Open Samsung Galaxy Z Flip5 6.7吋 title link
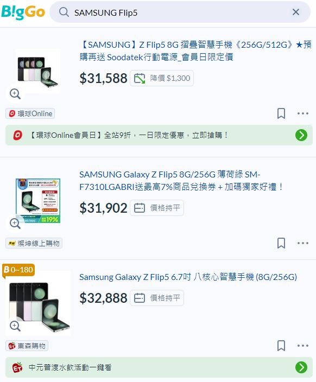Screen dimensions: 316x382 point(188,277)
